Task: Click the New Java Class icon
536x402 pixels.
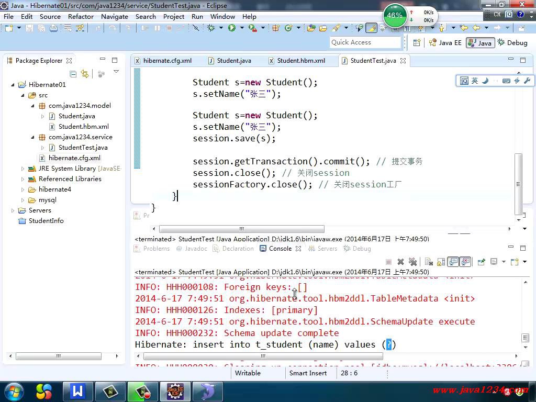Action: click(288, 28)
